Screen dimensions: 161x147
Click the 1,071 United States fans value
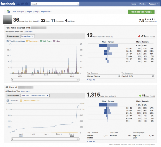click(106, 136)
